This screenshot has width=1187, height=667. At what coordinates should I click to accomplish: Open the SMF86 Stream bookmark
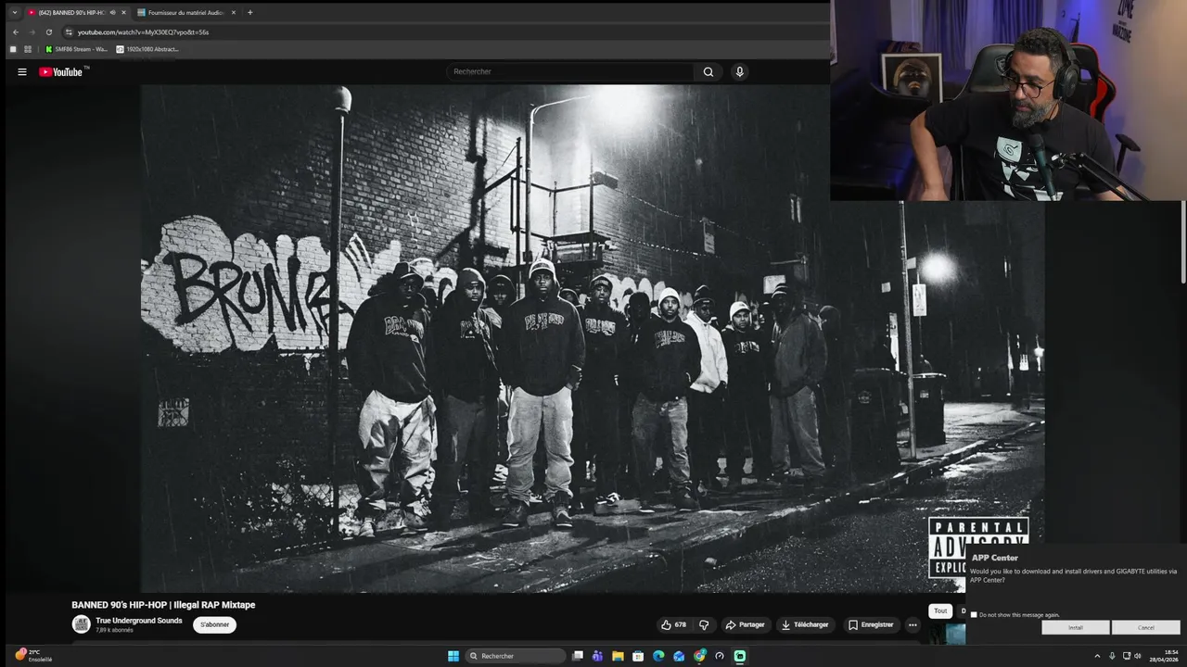coord(76,49)
